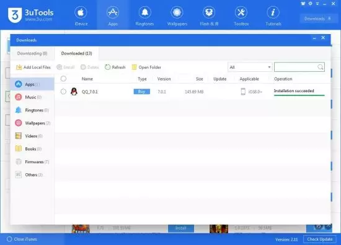Click the QQ_7.0.1 name text
Viewport: 341px width, 245px height.
(90, 92)
